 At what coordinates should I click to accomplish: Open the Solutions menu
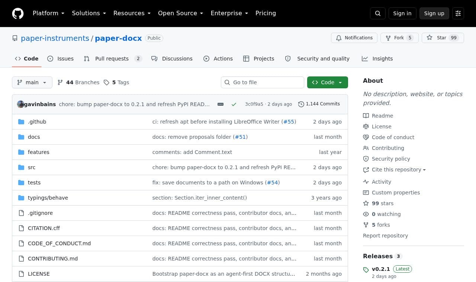pos(89,13)
